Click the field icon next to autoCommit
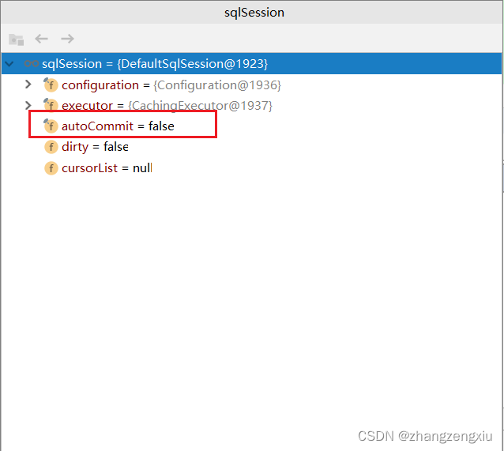Screen dimensions: 504x451 point(51,126)
